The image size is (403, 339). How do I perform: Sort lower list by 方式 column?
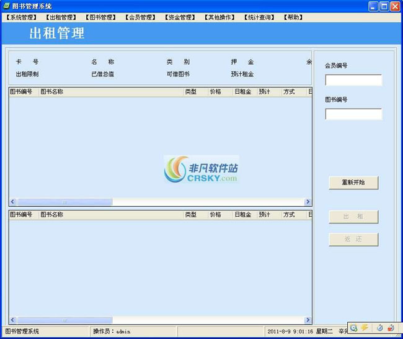coord(294,215)
